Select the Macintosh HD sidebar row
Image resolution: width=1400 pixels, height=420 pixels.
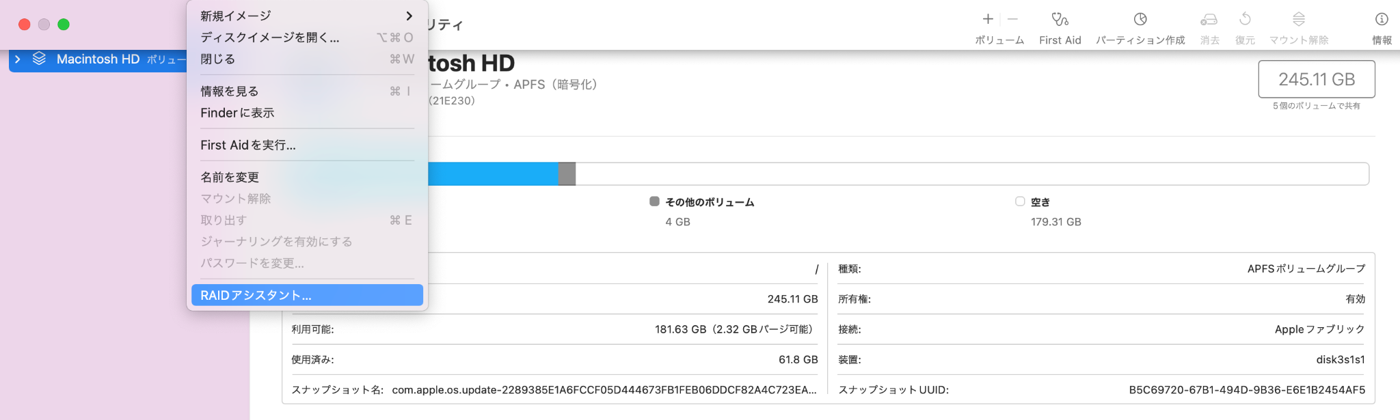click(98, 59)
